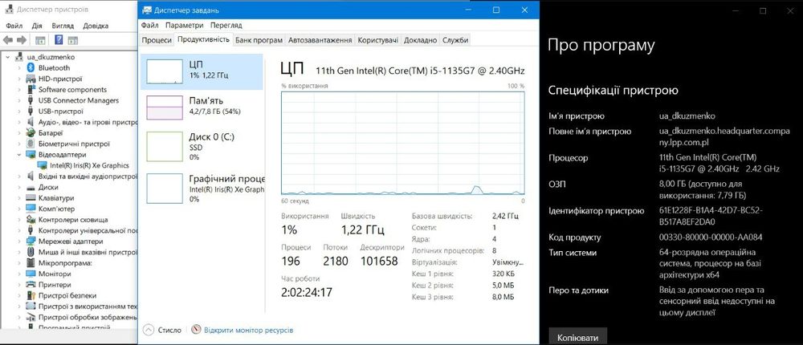Click the CPU usage graph area
This screenshot has width=803, height=345.
402,144
